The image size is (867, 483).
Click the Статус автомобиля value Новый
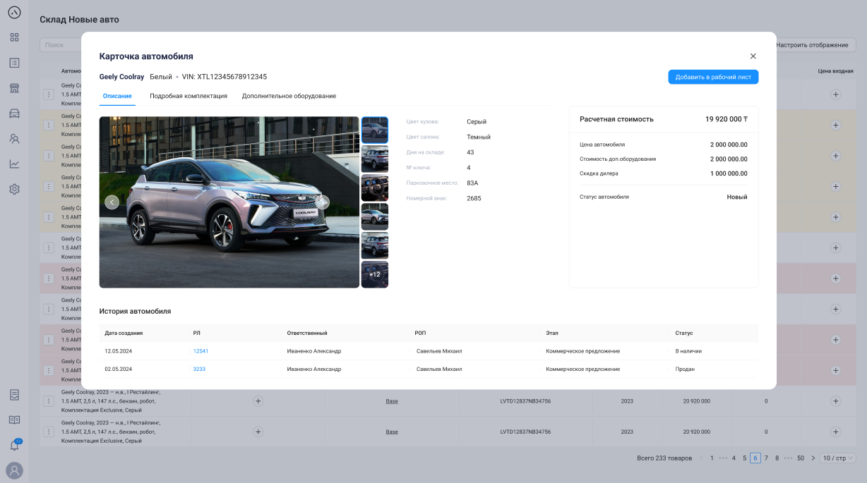737,197
